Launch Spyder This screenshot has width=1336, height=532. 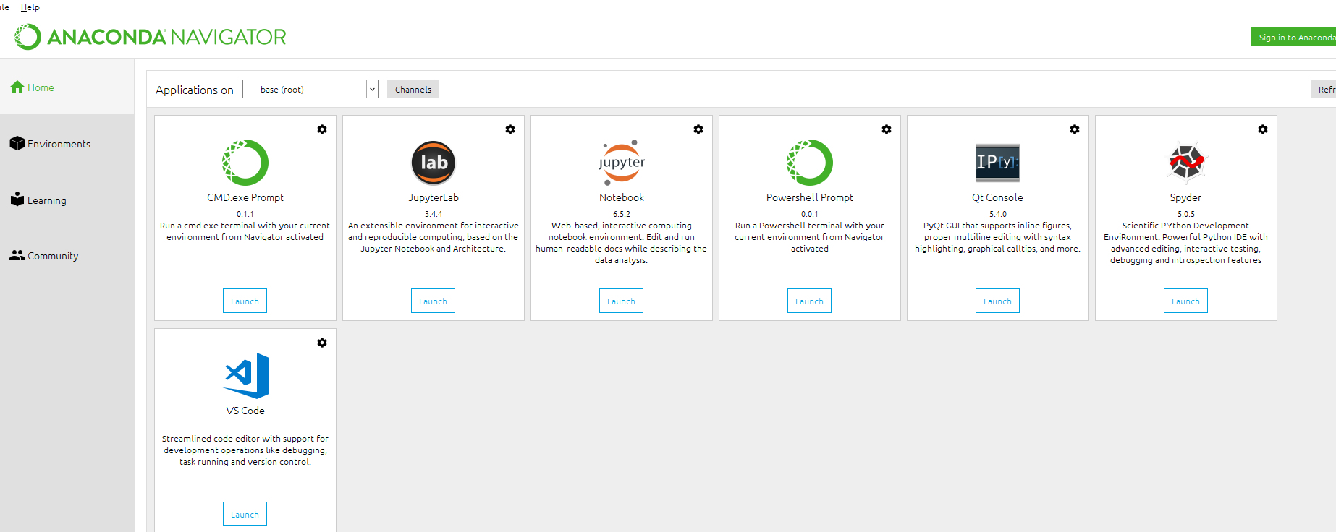[1185, 301]
